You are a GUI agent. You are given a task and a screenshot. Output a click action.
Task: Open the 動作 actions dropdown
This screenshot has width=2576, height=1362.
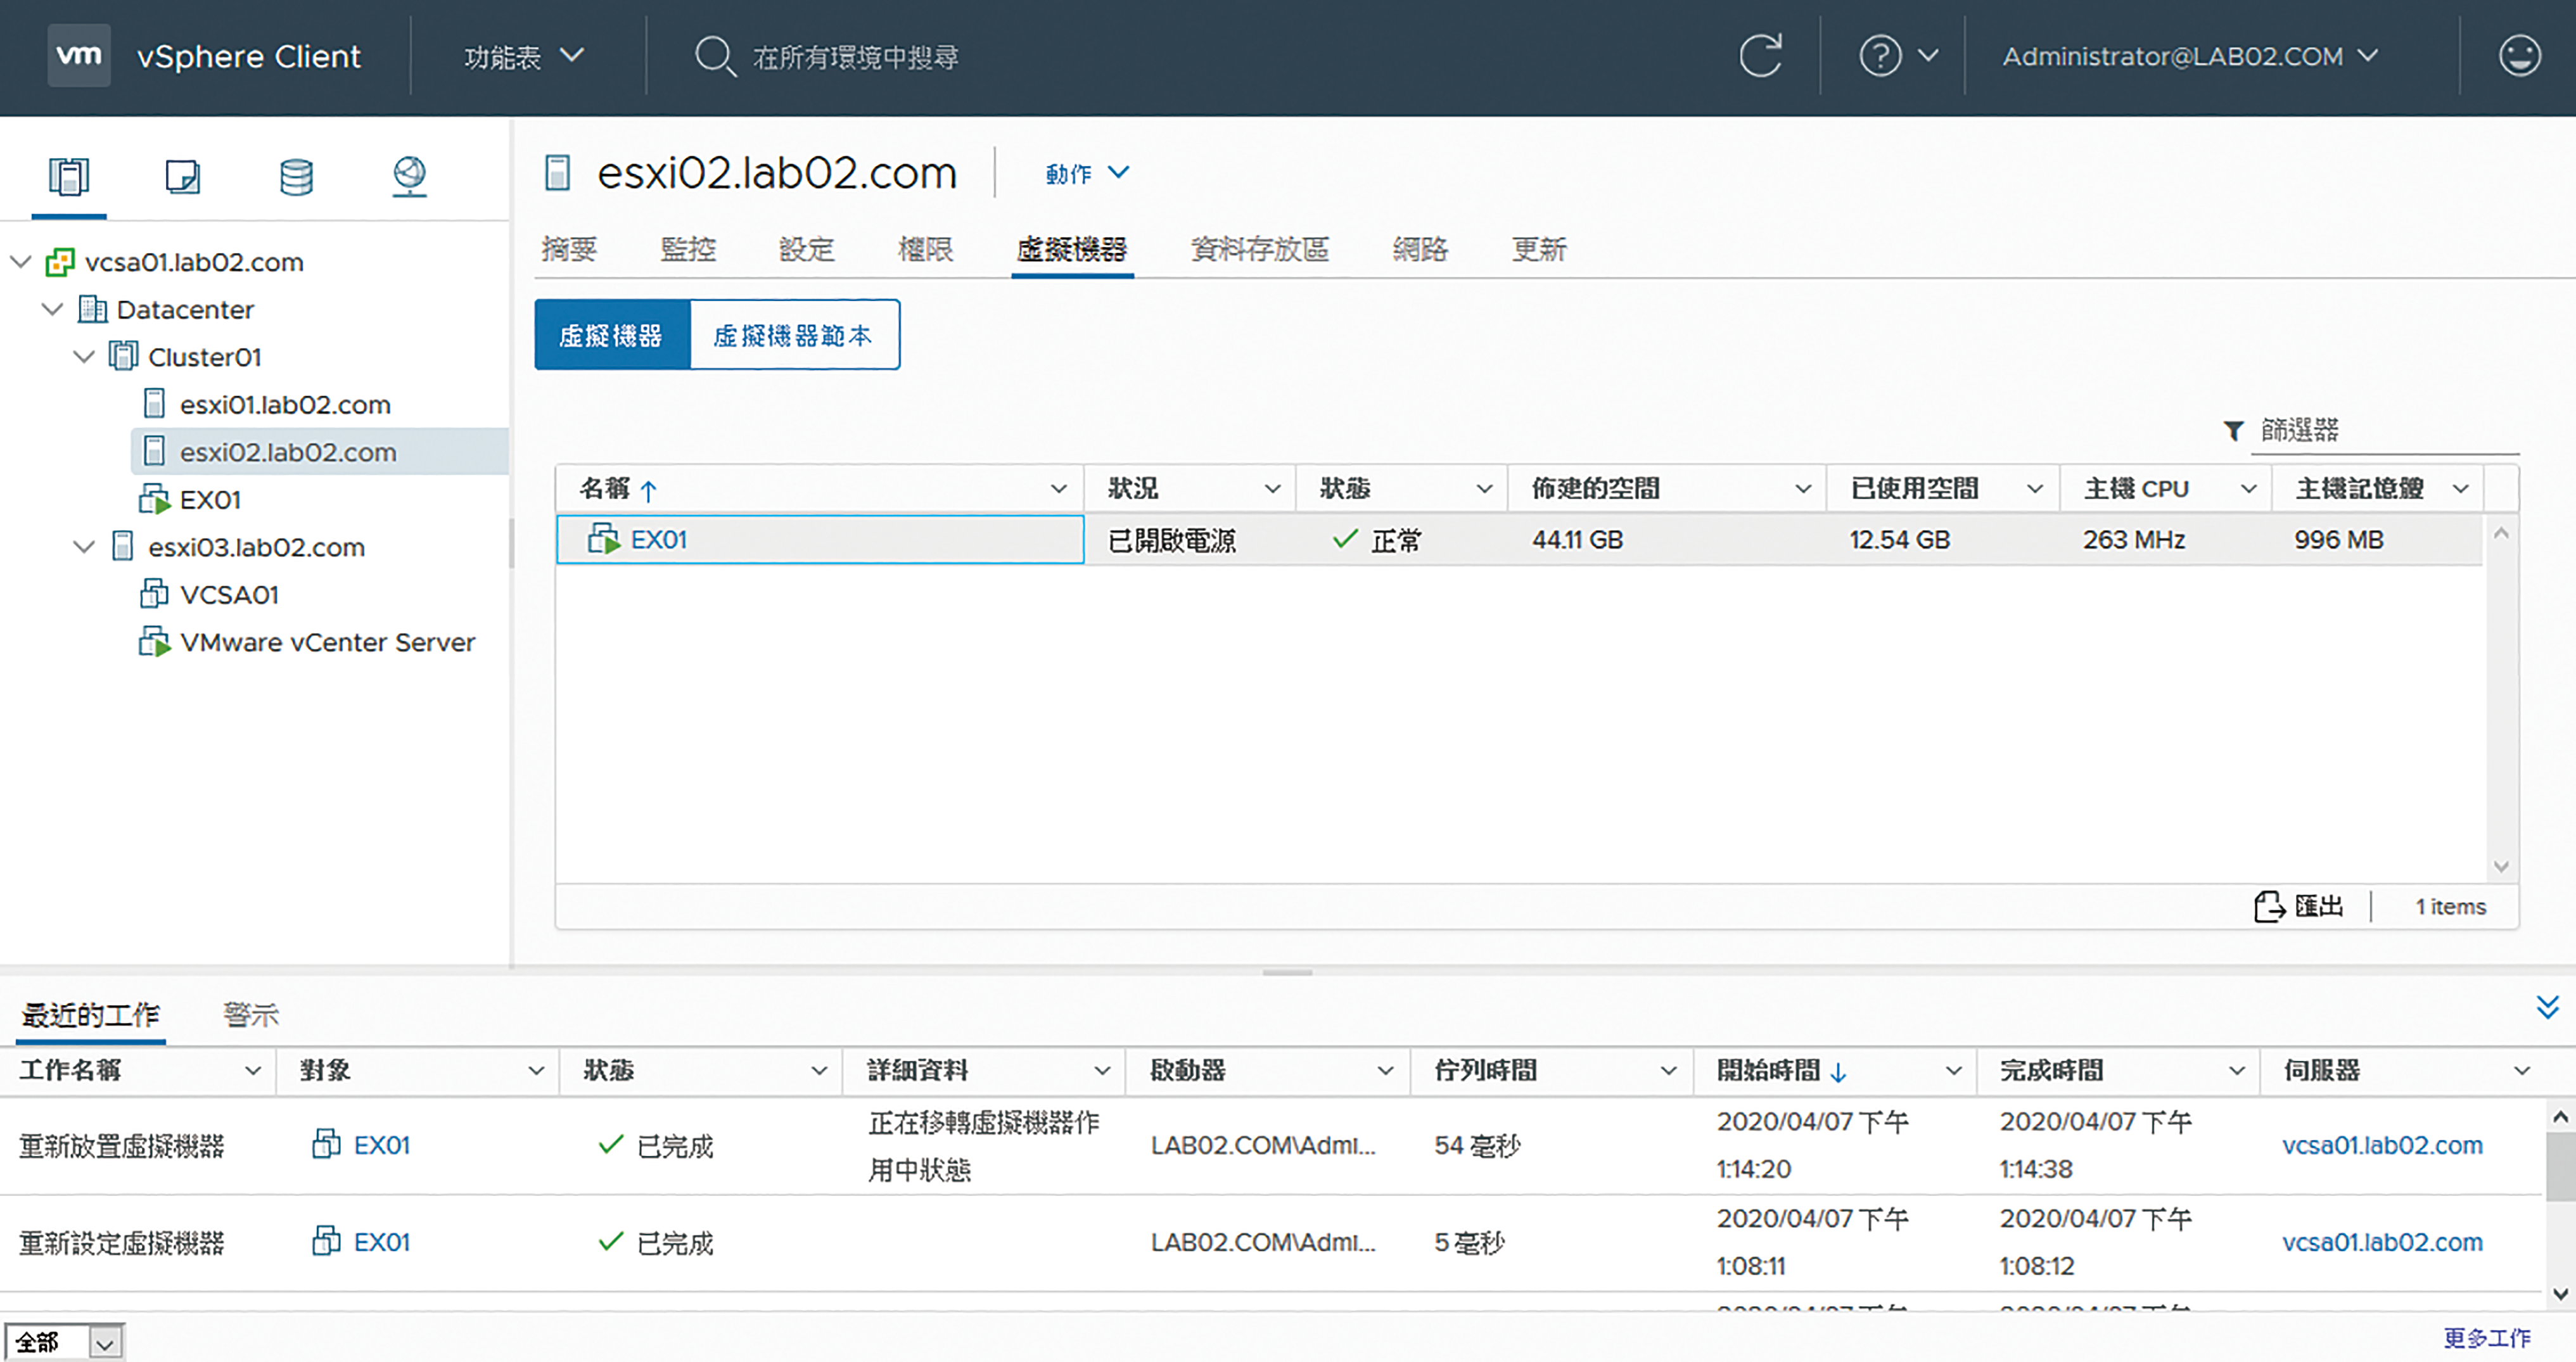click(1088, 174)
